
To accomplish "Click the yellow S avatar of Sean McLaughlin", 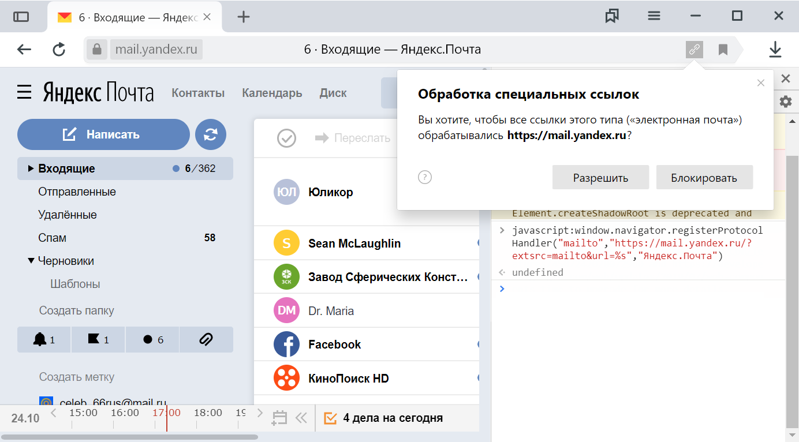I will point(287,244).
